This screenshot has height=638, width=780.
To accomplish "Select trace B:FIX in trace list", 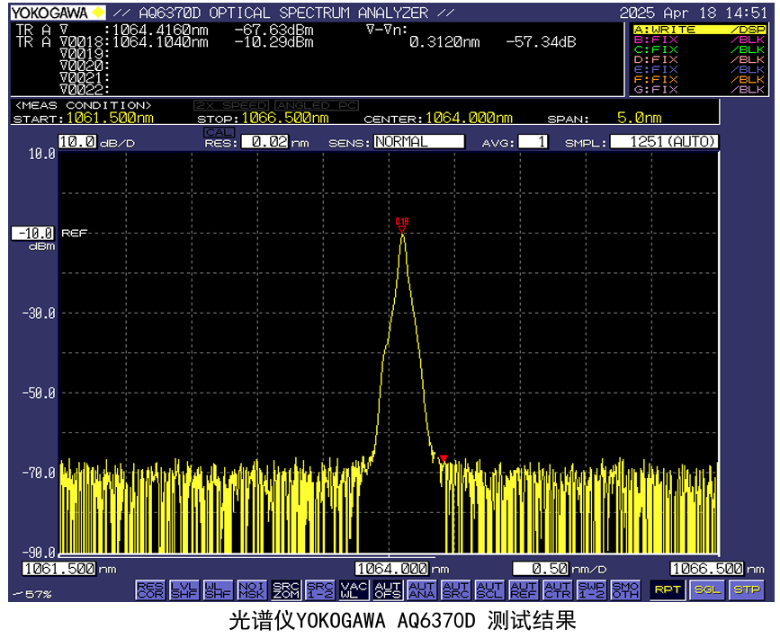I will click(698, 40).
